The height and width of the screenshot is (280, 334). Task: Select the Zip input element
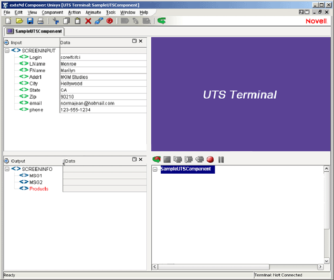point(33,97)
